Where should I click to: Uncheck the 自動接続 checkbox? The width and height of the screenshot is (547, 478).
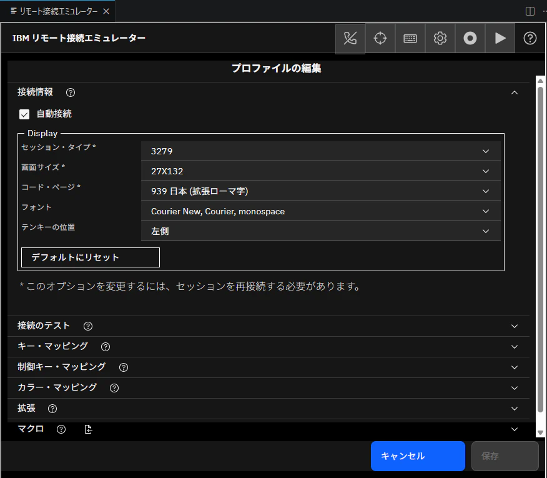[24, 114]
